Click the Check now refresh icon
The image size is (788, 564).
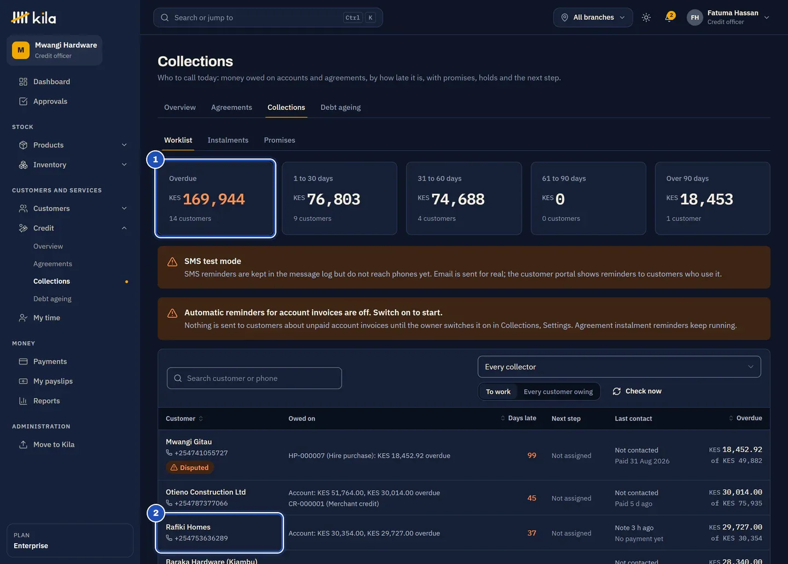617,391
